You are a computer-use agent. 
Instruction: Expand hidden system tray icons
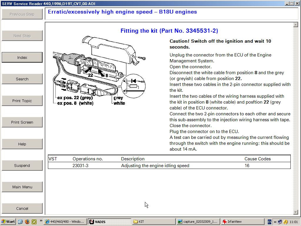tap(275, 222)
